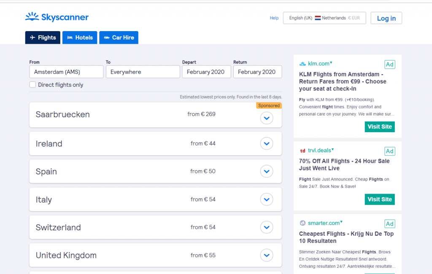Image resolution: width=432 pixels, height=274 pixels.
Task: Select the Spain destination name
Action: coord(46,171)
